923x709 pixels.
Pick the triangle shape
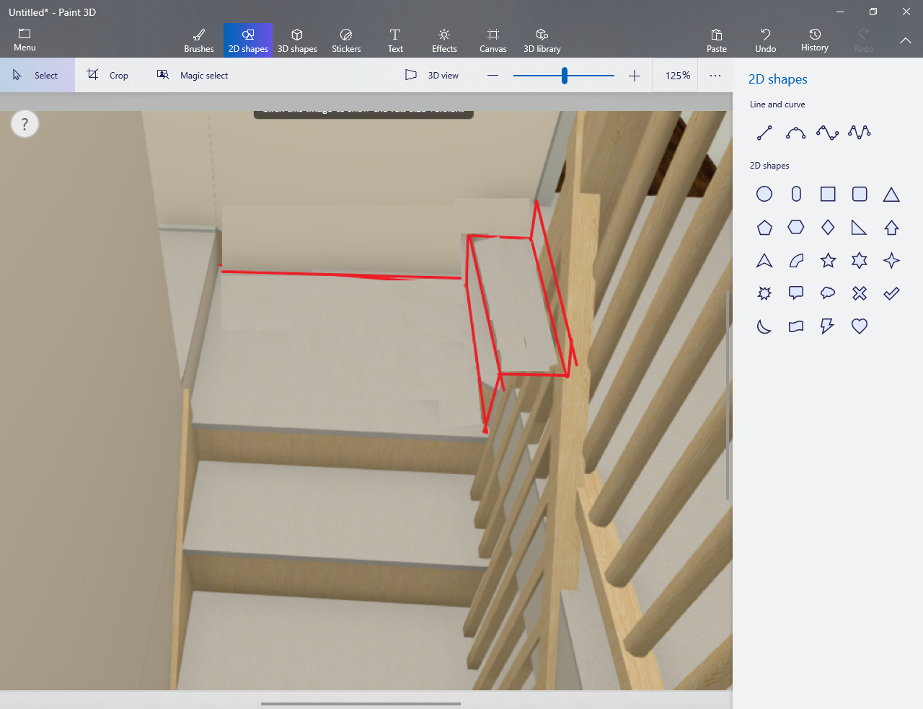pyautogui.click(x=891, y=195)
